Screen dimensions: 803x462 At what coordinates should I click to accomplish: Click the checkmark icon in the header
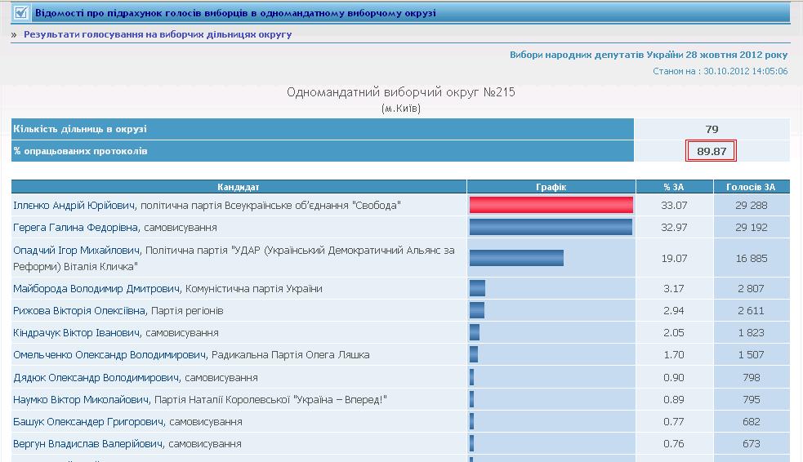22,13
